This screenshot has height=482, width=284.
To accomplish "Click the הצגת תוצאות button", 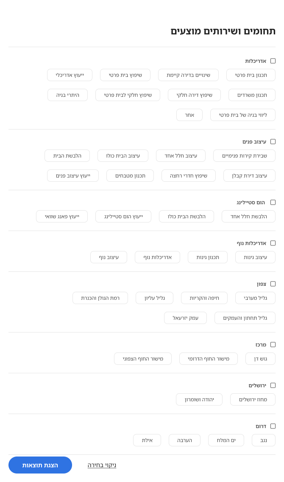I will pyautogui.click(x=40, y=465).
